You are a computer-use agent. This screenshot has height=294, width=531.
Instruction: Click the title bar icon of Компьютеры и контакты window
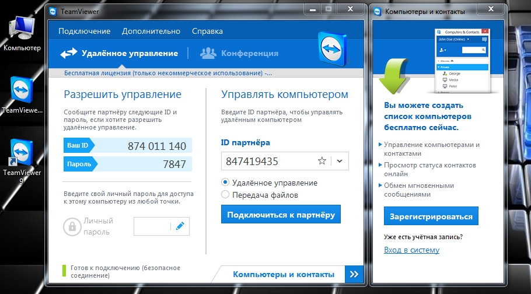(x=378, y=12)
